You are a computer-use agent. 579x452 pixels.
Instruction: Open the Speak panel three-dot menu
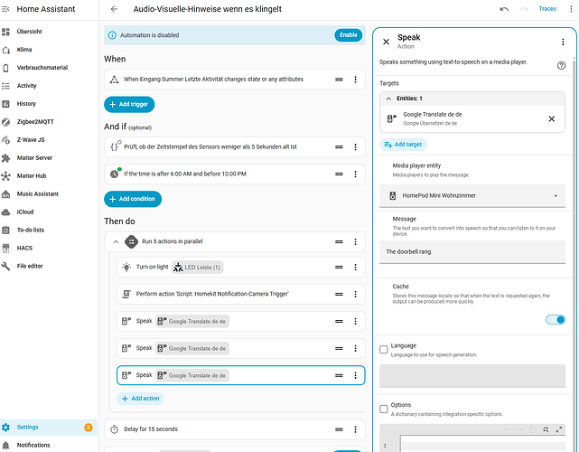click(x=563, y=42)
